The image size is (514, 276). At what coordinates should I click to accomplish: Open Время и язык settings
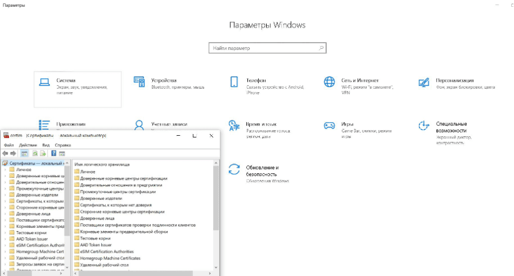point(260,129)
